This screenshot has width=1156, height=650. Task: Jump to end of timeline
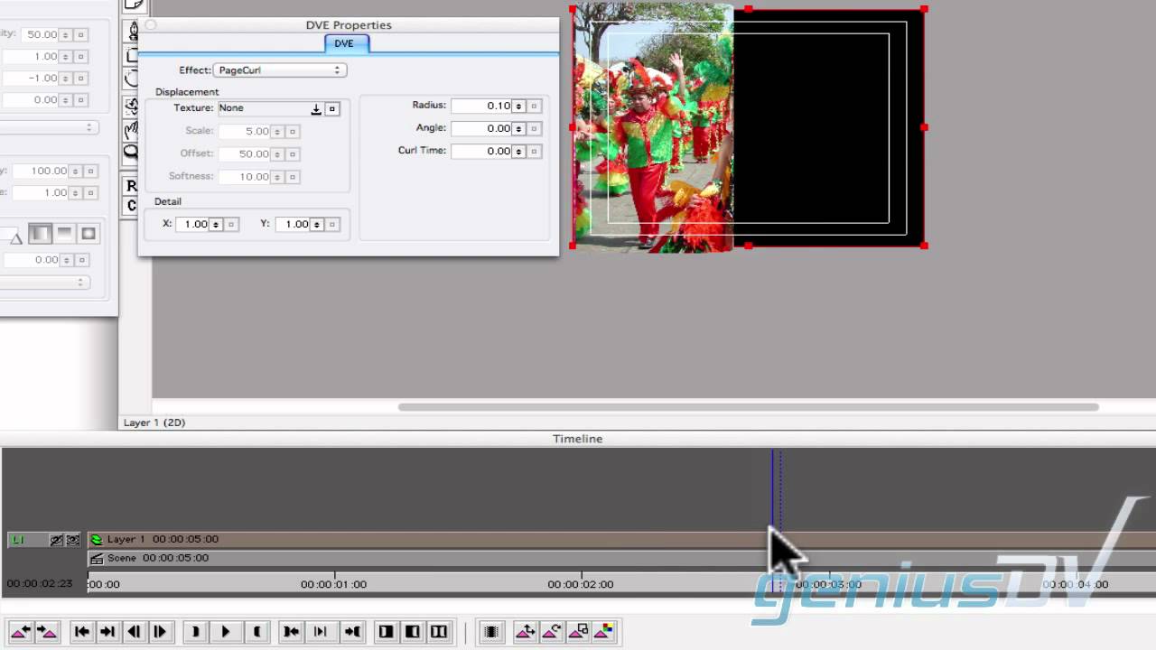pos(107,632)
